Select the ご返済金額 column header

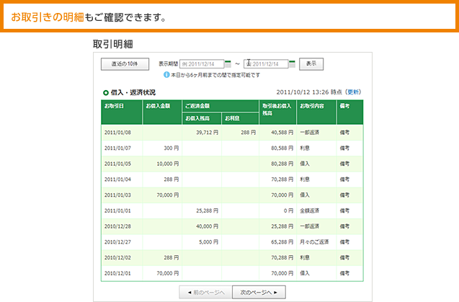pos(220,106)
